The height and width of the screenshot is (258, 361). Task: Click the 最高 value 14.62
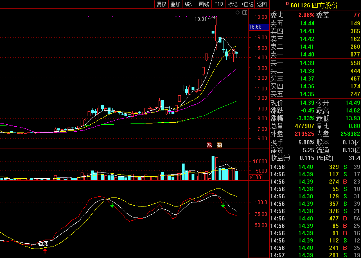[353, 111]
